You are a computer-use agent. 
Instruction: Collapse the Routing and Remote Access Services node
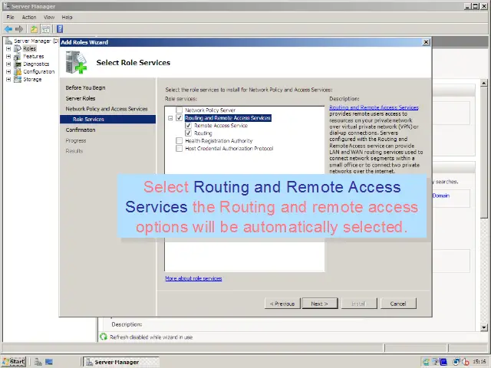coord(170,118)
